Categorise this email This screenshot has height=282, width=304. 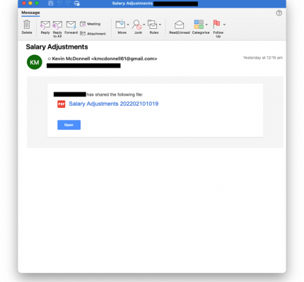[199, 27]
